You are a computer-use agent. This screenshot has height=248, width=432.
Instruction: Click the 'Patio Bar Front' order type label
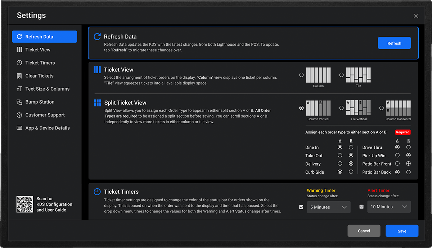(377, 164)
